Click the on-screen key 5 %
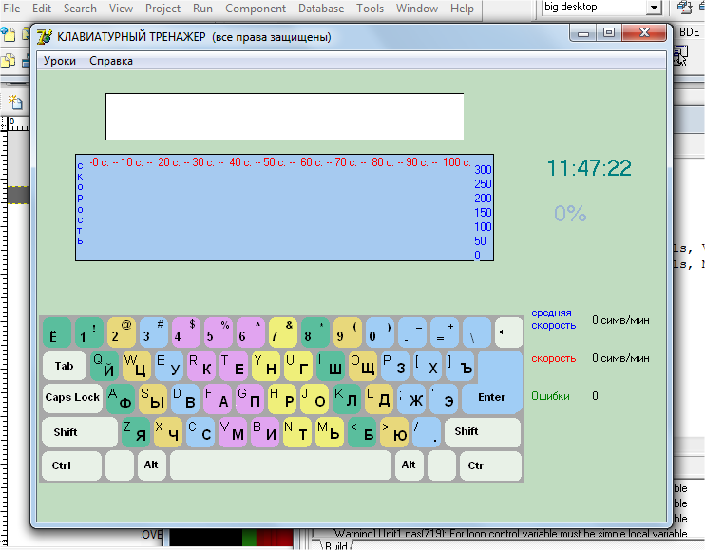Screen dimensions: 705x550 click(219, 332)
